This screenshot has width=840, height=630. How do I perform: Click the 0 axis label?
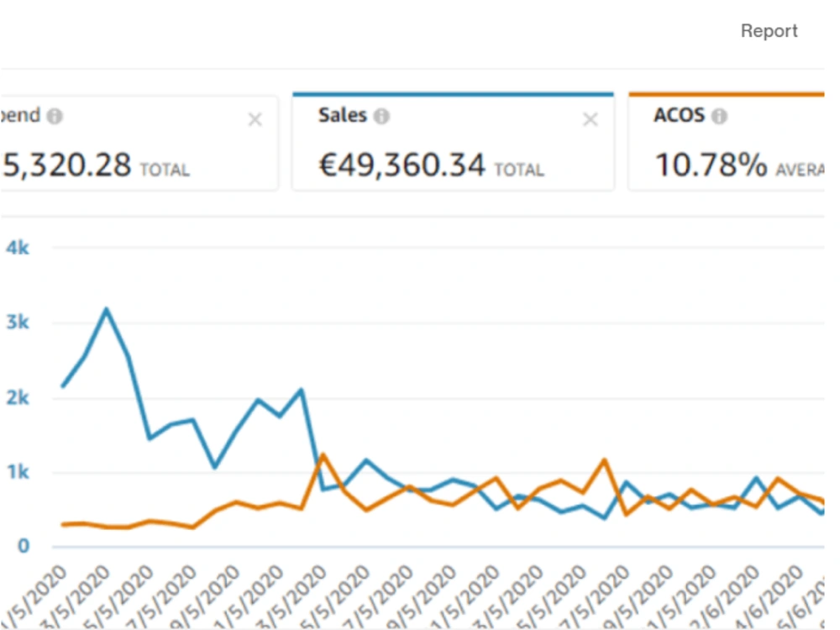[x=23, y=546]
